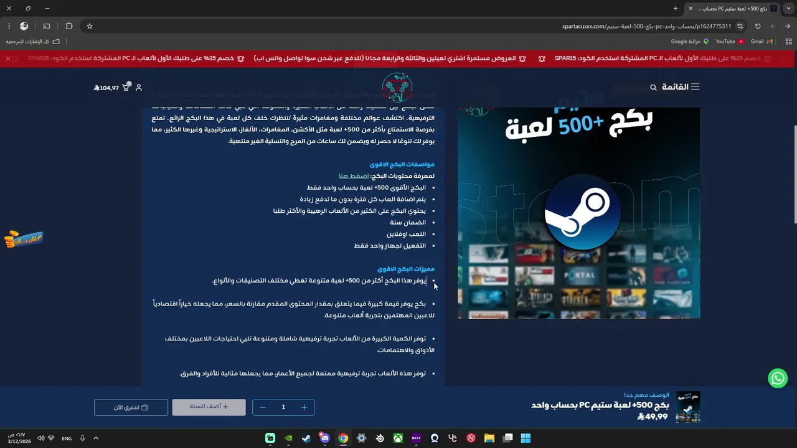This screenshot has height=448, width=797.
Task: Click the مواصفات البكج الاقوى heading
Action: click(x=402, y=164)
